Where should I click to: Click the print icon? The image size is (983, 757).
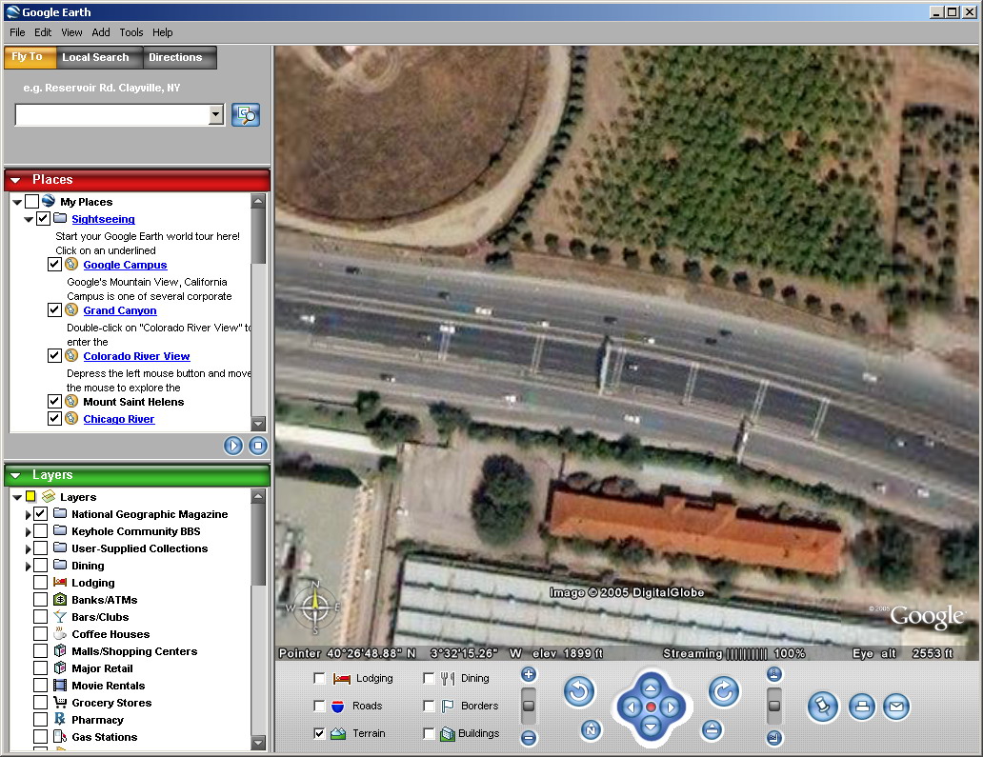[x=861, y=707]
